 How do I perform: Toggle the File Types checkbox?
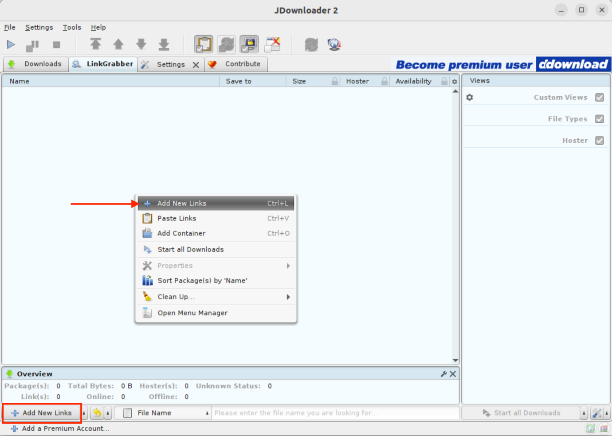click(x=600, y=119)
